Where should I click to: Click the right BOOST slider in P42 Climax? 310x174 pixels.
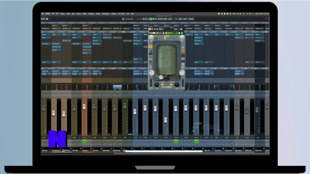183,83
